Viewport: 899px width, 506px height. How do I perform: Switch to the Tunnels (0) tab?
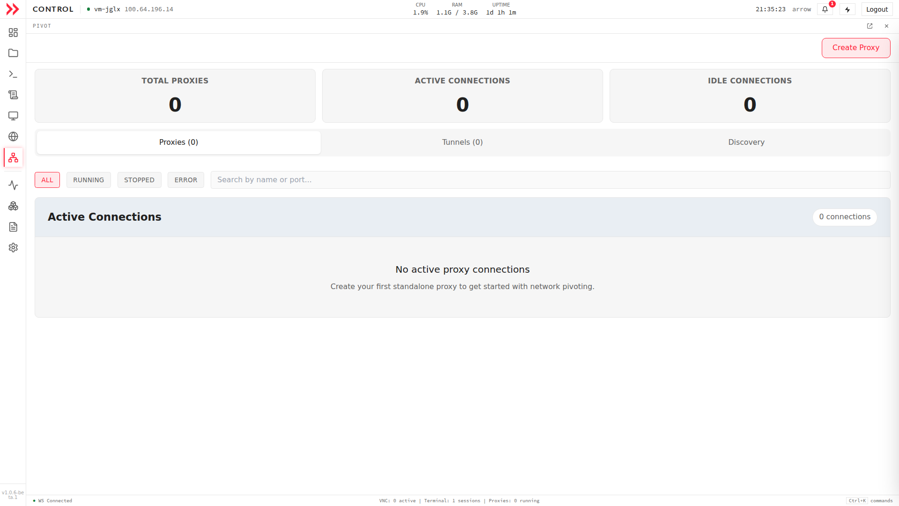pyautogui.click(x=462, y=142)
